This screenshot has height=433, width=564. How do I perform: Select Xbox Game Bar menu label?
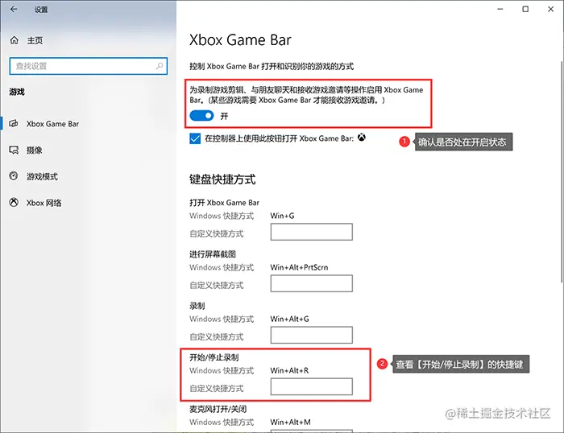pos(52,124)
